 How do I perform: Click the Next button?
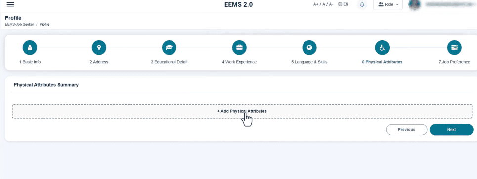451,130
